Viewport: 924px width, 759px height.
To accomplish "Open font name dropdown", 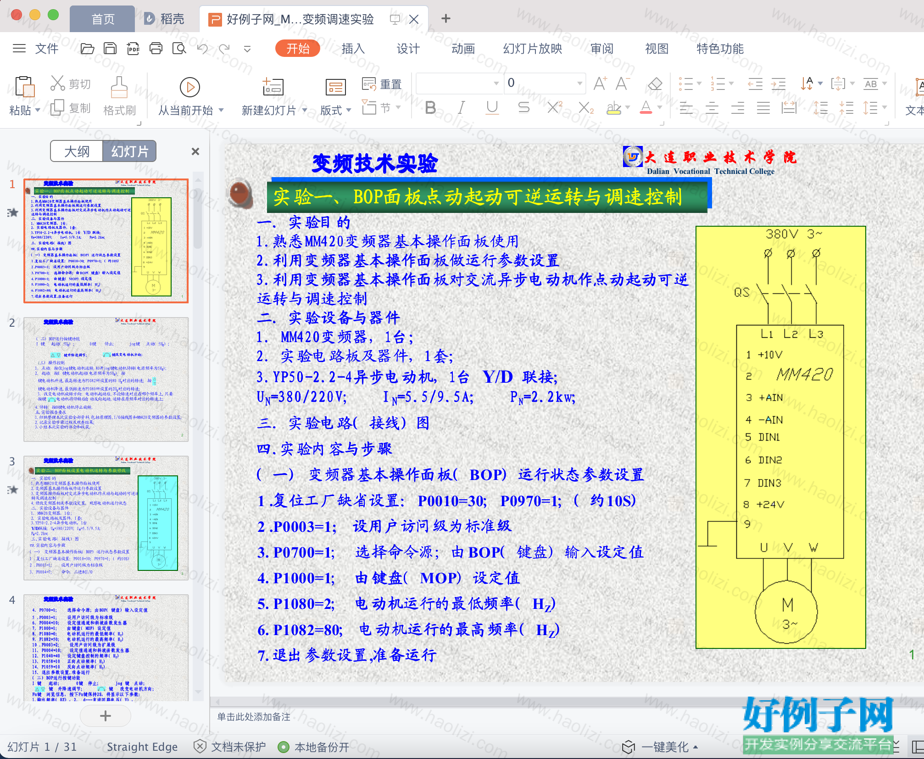I will [496, 83].
